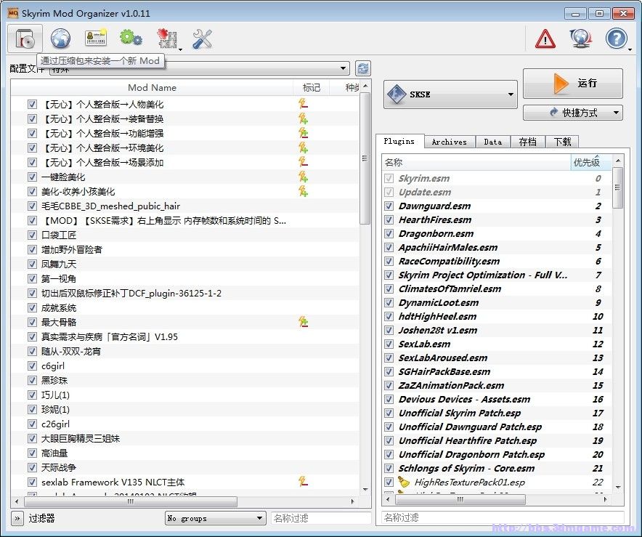Click the mod list name filter field
The image size is (642, 537).
point(320,518)
